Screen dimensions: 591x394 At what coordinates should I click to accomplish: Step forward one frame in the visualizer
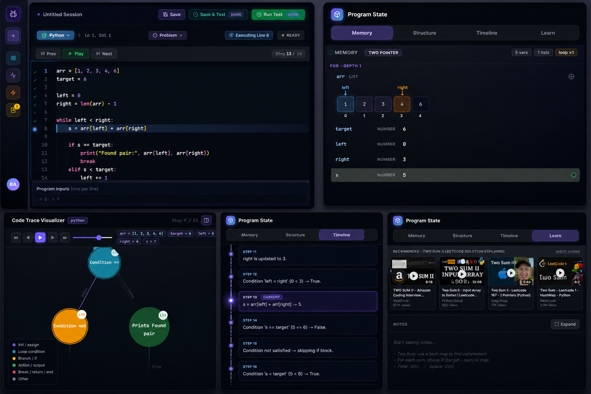[x=53, y=238]
